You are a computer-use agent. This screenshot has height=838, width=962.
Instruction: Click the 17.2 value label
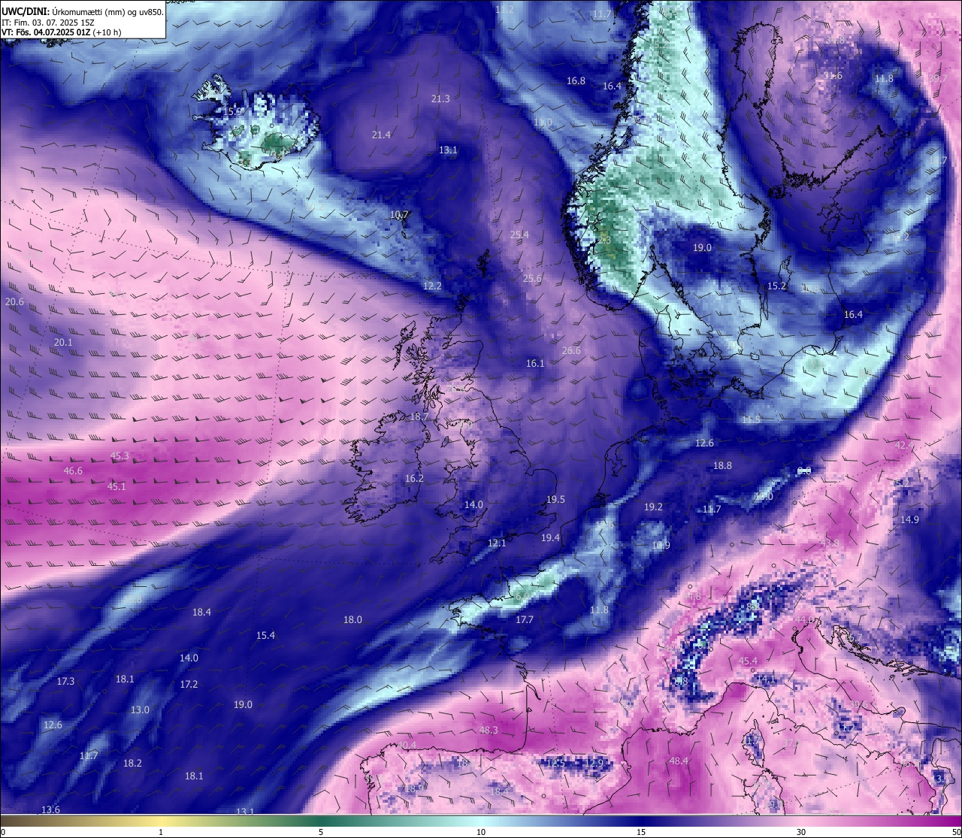point(189,685)
